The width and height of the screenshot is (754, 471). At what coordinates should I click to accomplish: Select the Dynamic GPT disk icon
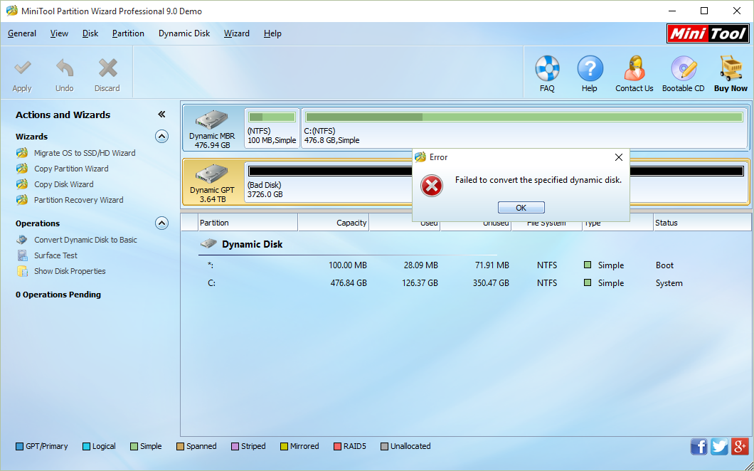[212, 174]
